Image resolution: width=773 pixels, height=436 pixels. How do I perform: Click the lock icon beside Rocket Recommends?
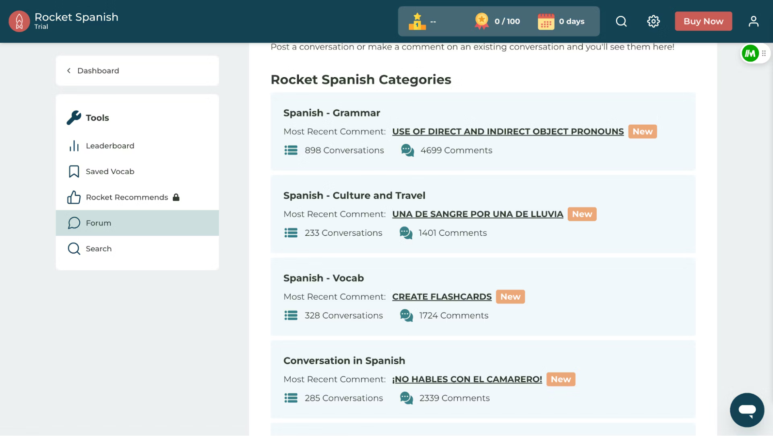[x=176, y=197]
